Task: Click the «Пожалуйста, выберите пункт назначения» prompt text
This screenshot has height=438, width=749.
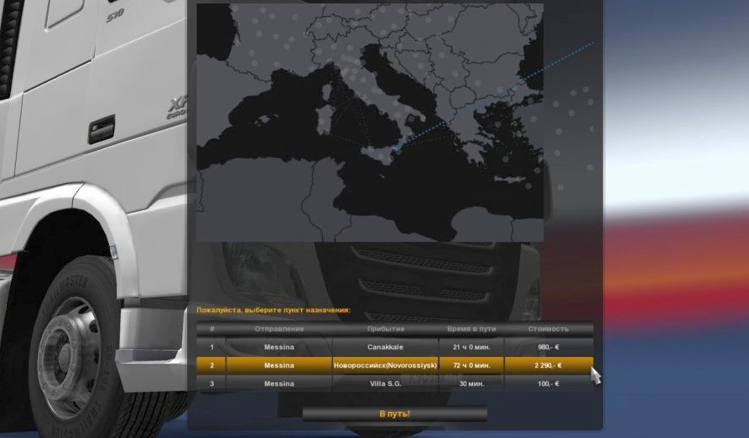Action: pos(273,311)
